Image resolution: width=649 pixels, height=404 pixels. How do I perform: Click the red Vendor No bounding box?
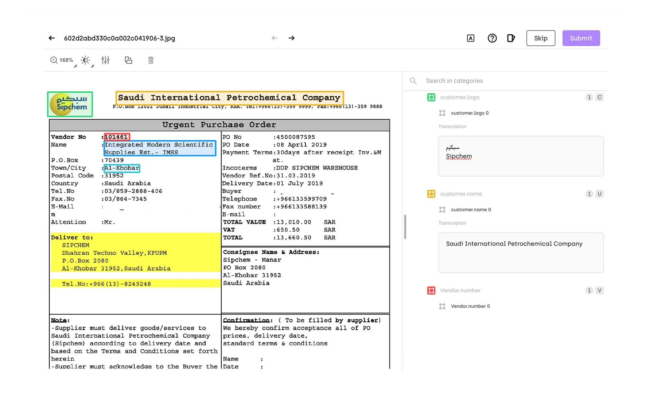pyautogui.click(x=117, y=137)
